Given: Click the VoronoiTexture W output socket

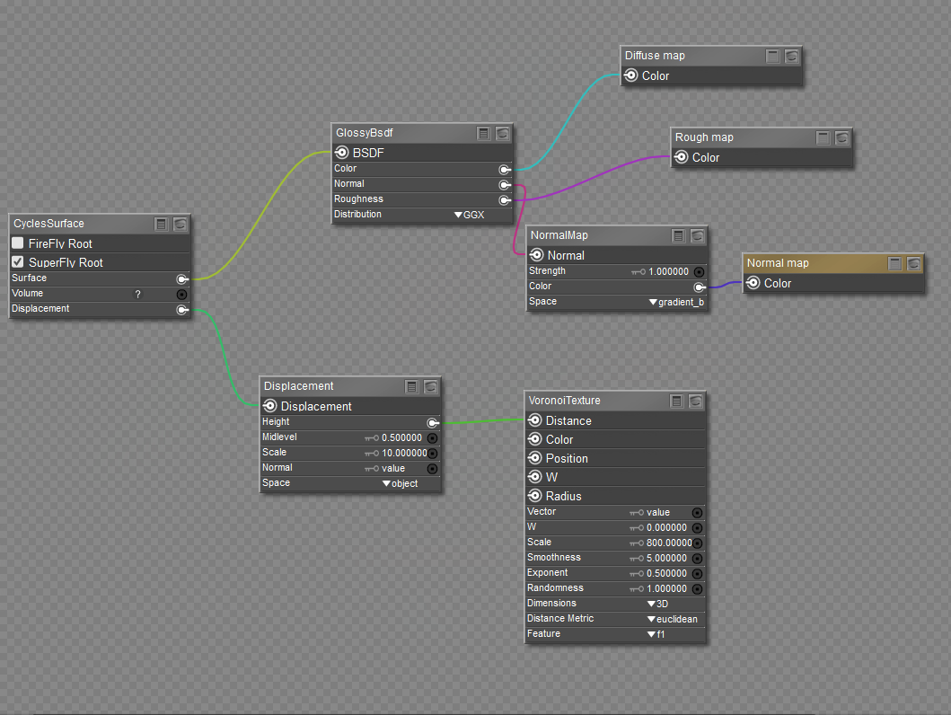Looking at the screenshot, I should [x=534, y=477].
